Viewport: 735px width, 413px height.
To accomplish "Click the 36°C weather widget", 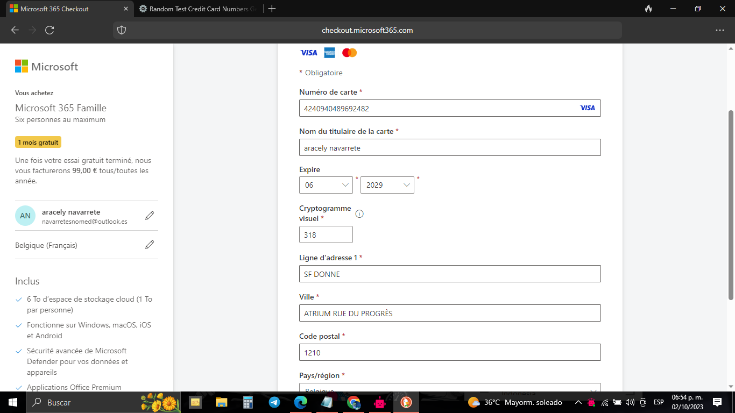I will (515, 402).
